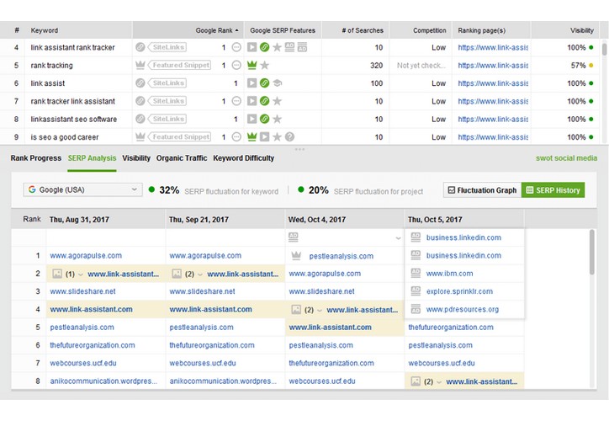This screenshot has height=421, width=609.
Task: Select keyword row 'is seo a good career'
Action: pyautogui.click(x=299, y=137)
